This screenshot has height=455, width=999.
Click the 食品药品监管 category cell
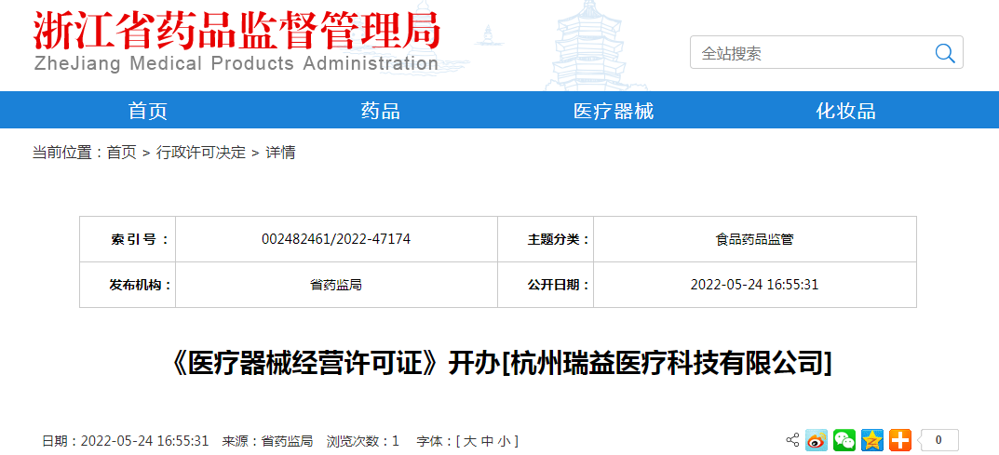coord(754,239)
